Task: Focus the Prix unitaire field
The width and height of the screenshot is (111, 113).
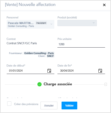Action: click(81, 44)
